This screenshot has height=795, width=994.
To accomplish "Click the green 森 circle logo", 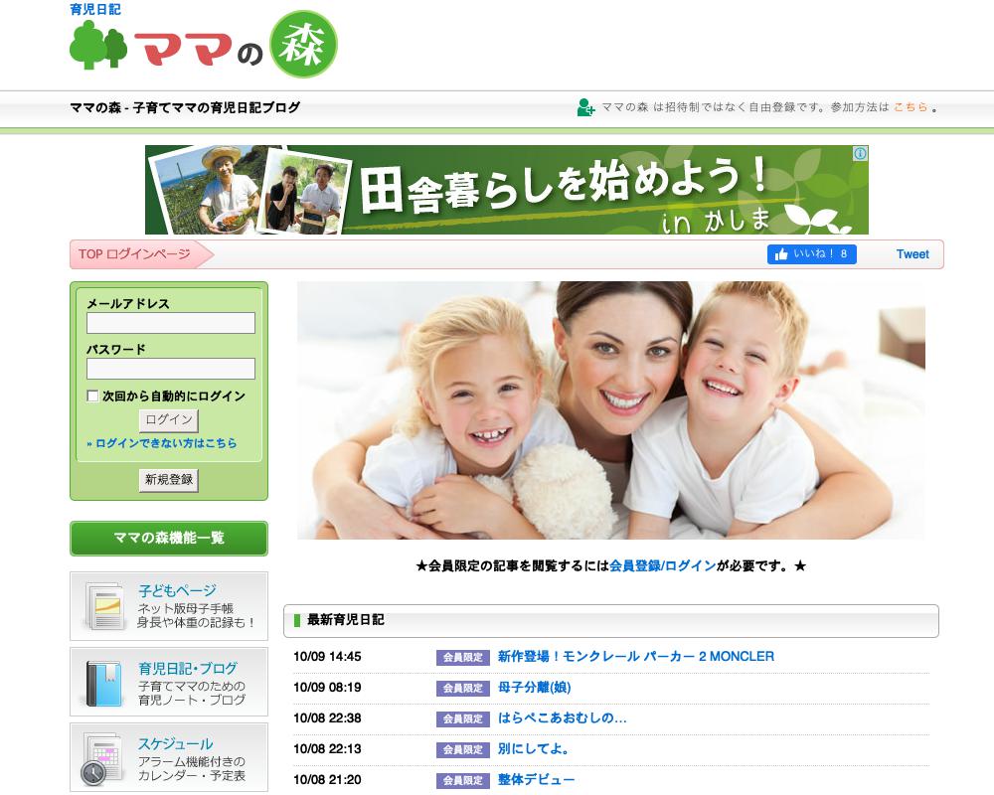I will [304, 45].
